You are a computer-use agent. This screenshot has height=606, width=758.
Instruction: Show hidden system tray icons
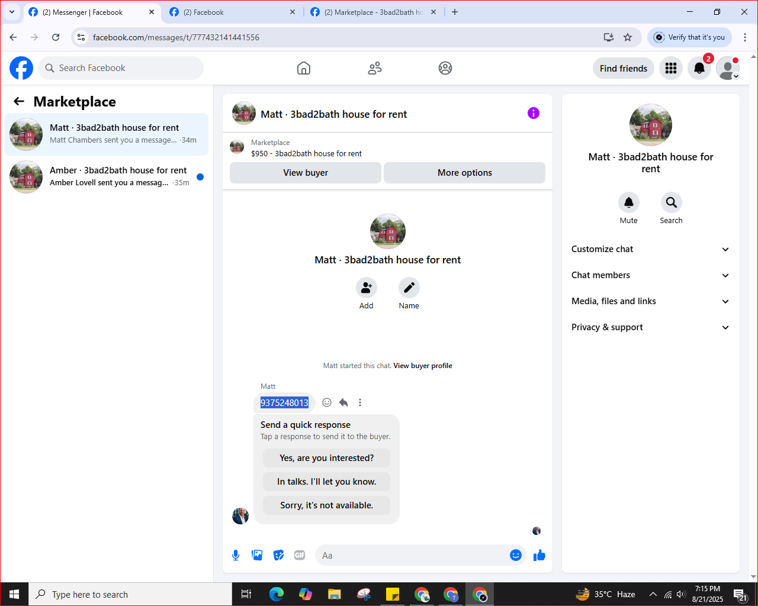pyautogui.click(x=653, y=594)
